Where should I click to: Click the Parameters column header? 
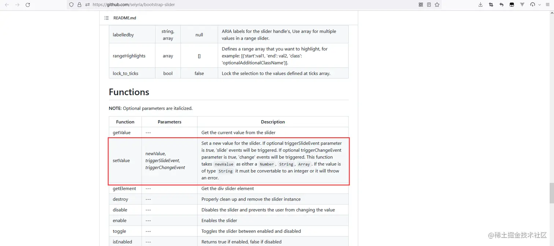pos(170,122)
